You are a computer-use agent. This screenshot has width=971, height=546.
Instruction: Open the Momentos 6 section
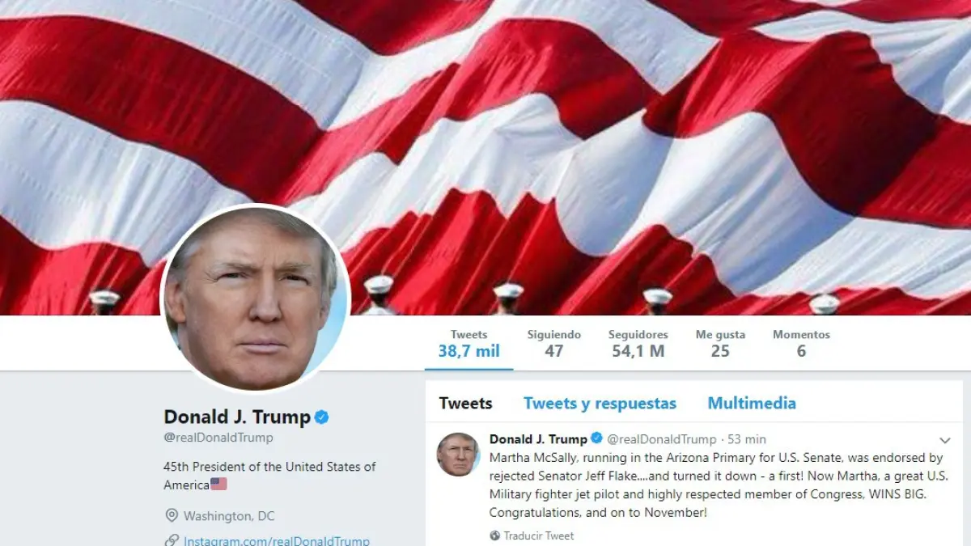pyautogui.click(x=801, y=343)
